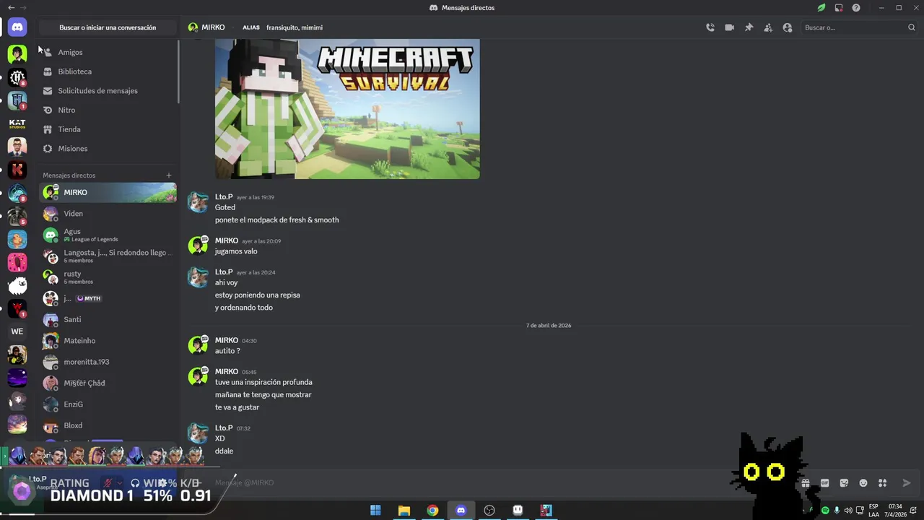Toggle headphone deafen in user panel

(135, 482)
